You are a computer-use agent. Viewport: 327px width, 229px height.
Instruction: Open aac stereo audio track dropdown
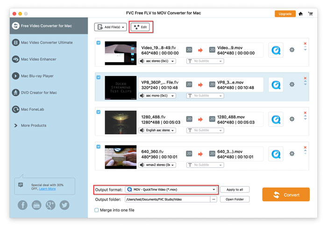point(157,61)
